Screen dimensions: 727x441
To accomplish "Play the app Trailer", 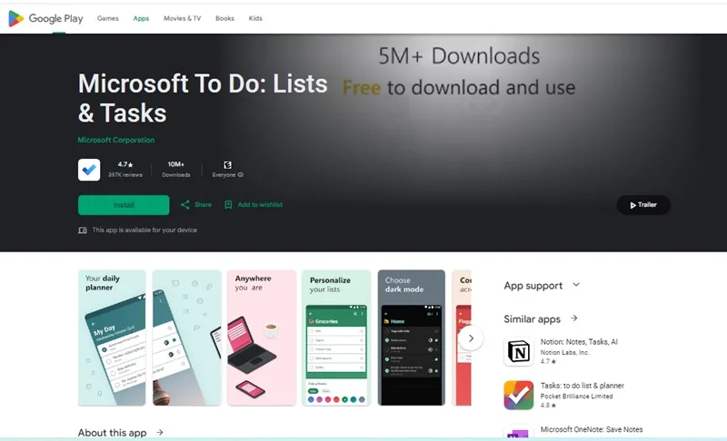I will (643, 205).
